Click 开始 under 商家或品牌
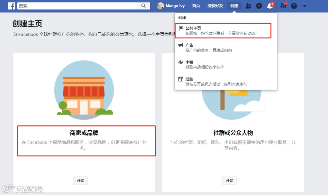 [x=80, y=180]
